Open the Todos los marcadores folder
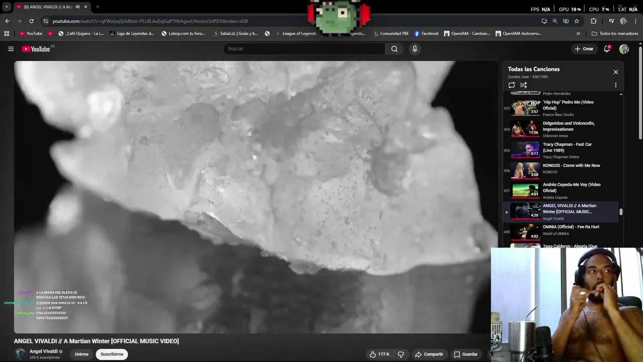643x362 pixels. click(x=615, y=34)
